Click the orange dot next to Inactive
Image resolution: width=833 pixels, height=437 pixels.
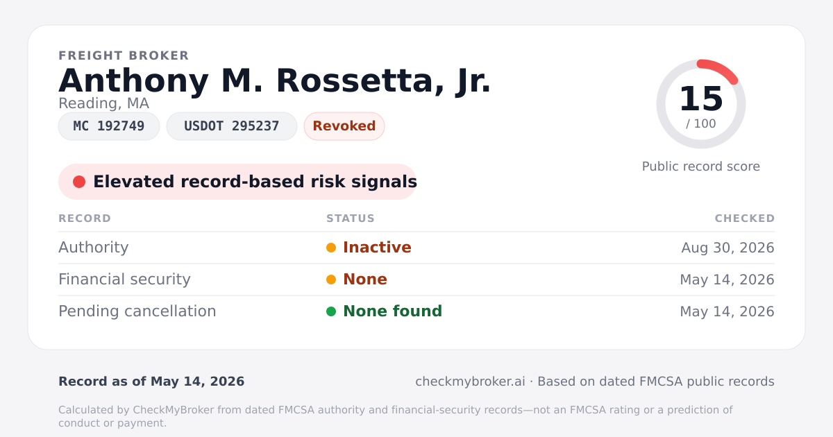[x=331, y=248]
